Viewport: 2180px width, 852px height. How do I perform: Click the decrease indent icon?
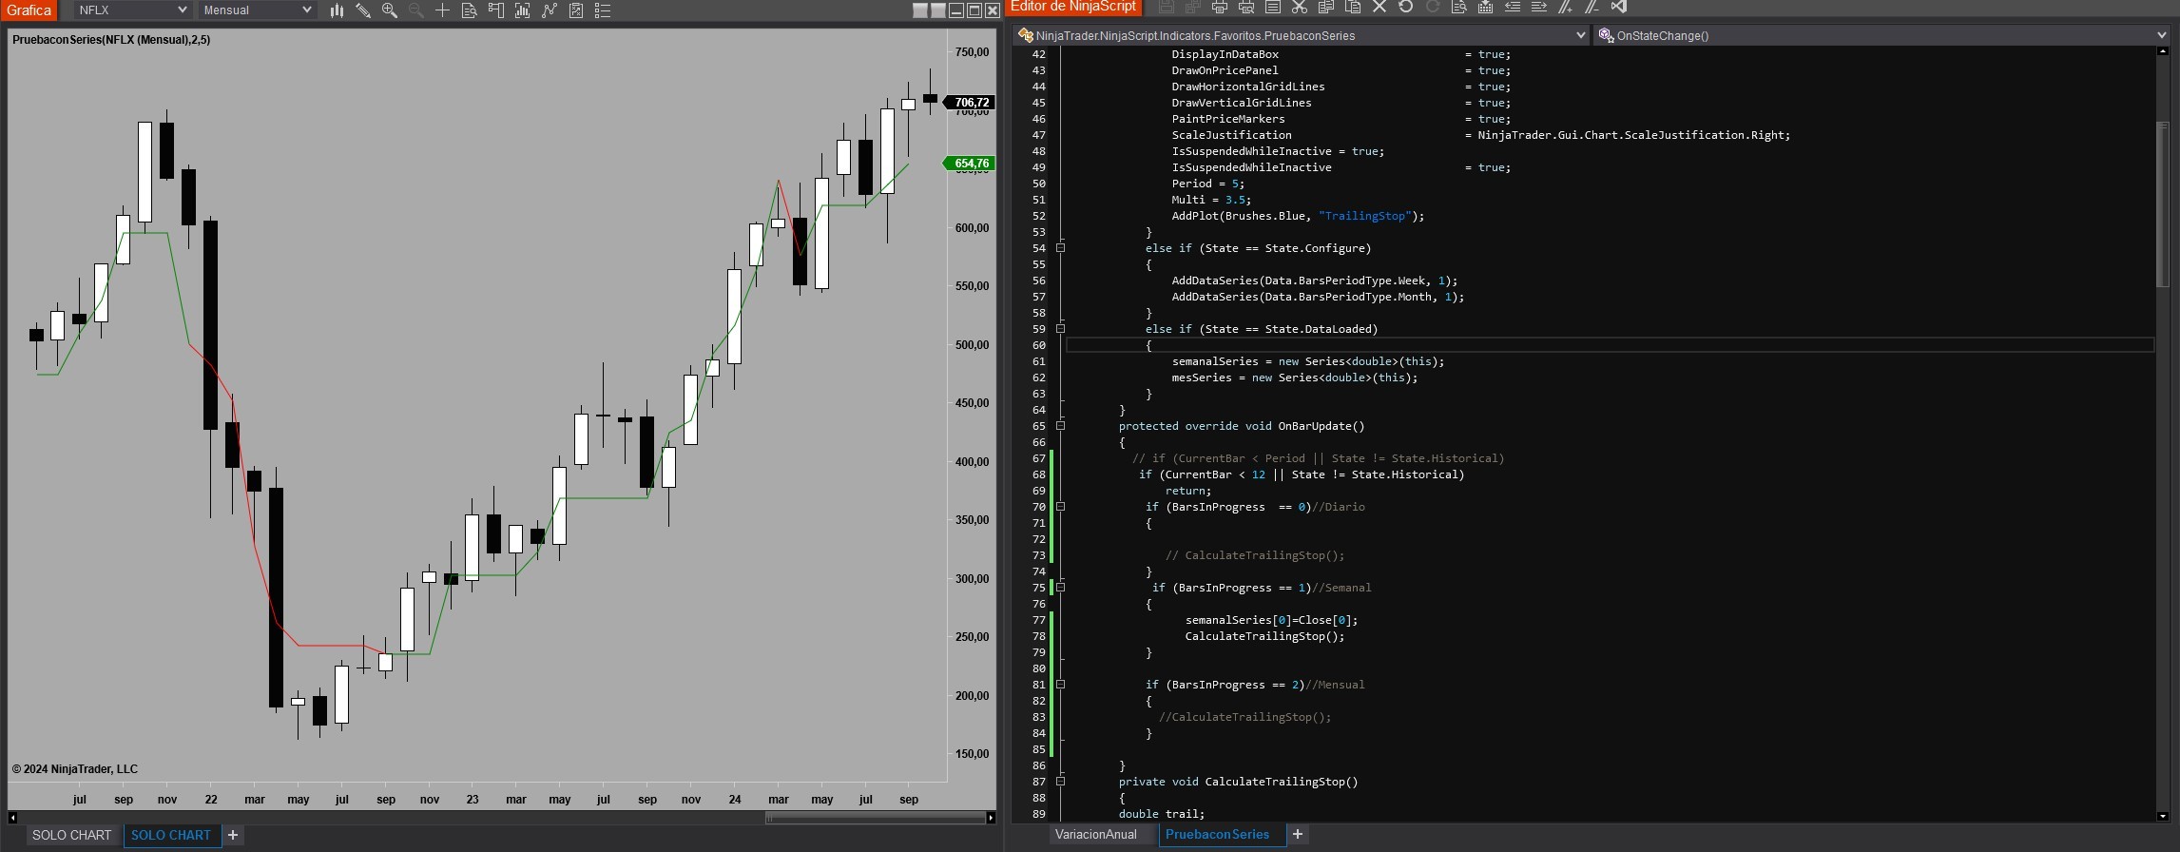click(1513, 7)
